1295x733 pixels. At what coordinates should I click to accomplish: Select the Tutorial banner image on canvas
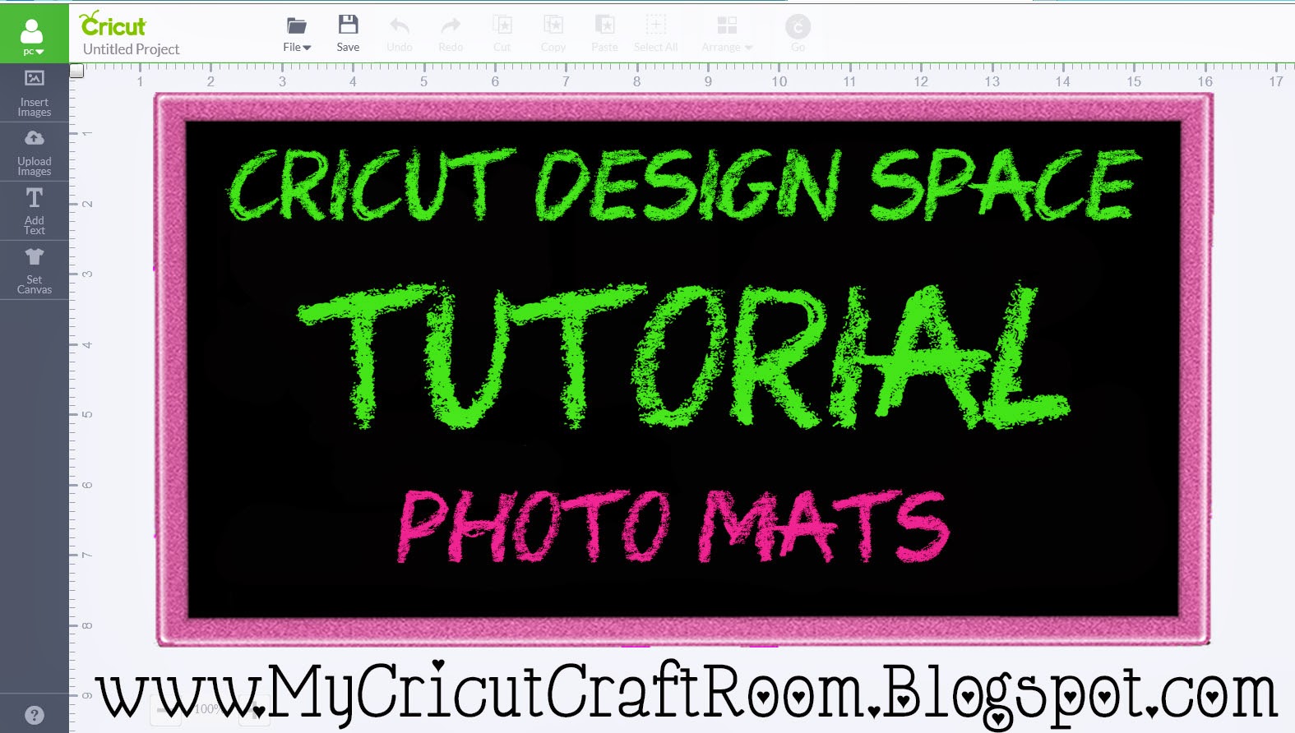coord(683,369)
